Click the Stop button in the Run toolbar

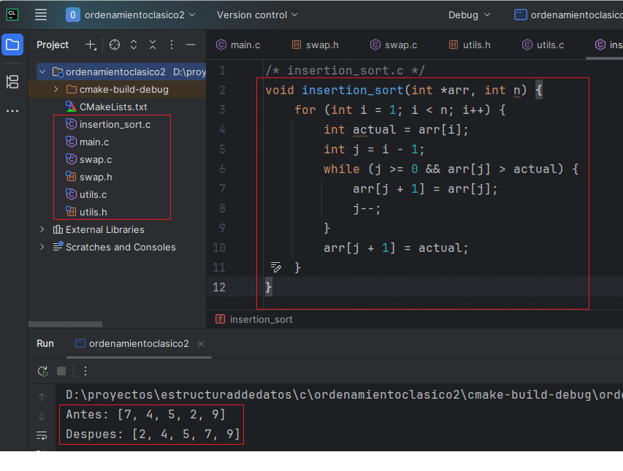point(62,371)
